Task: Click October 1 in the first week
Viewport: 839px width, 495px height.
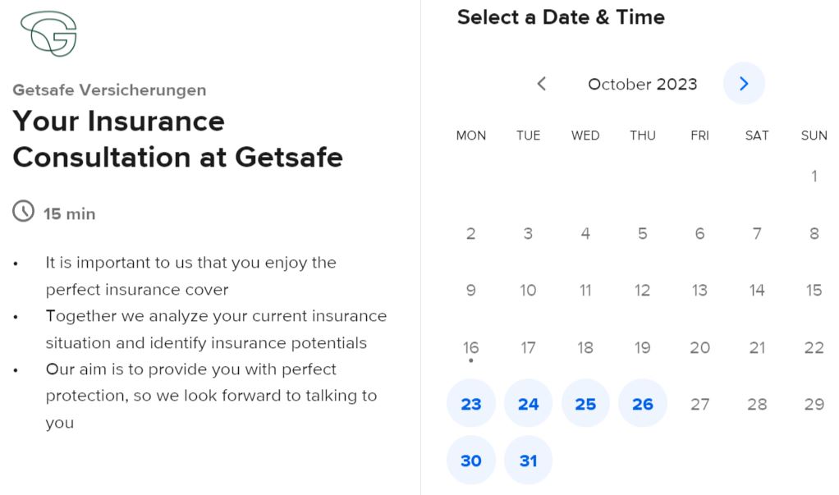Action: (814, 176)
